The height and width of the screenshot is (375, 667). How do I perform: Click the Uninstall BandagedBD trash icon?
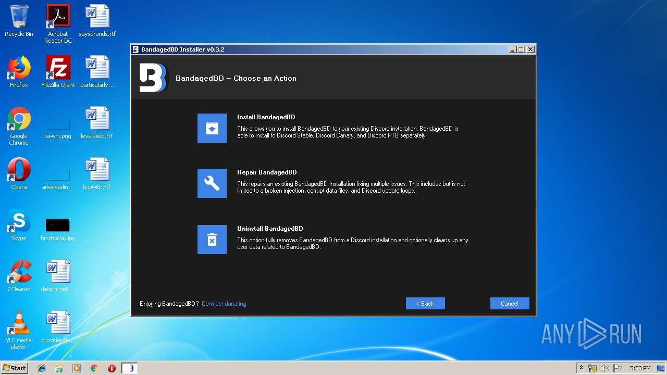[x=212, y=240]
